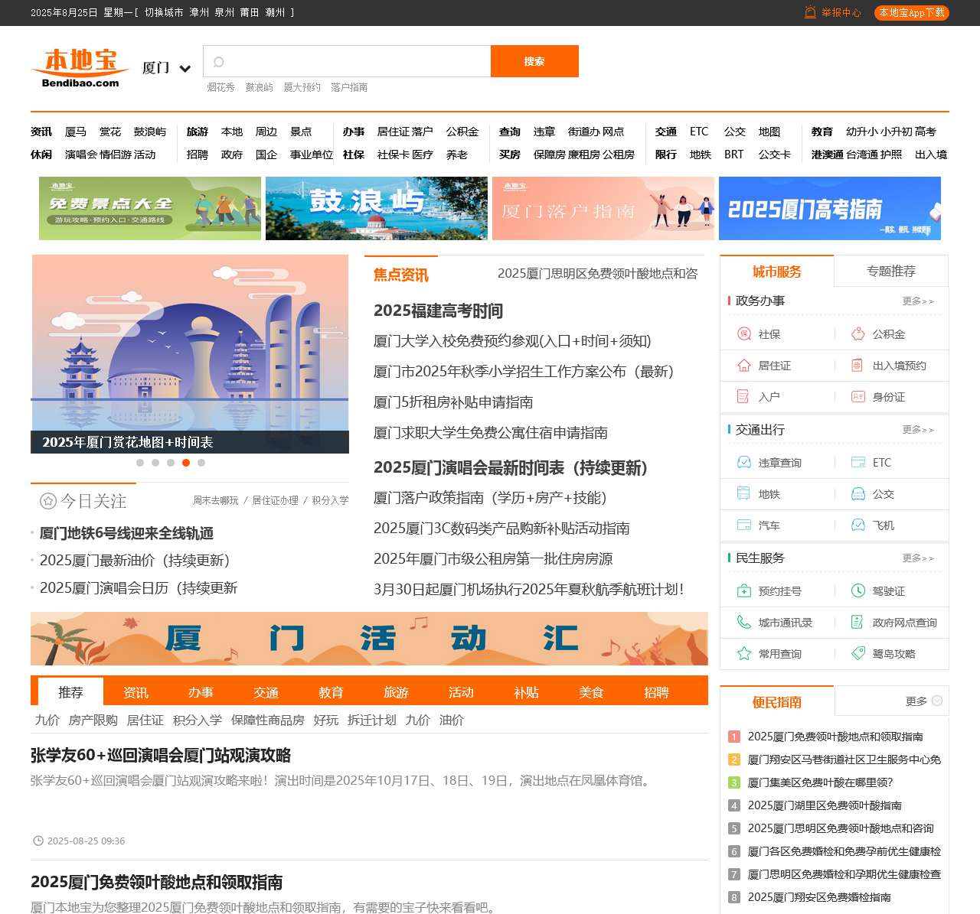Image resolution: width=980 pixels, height=914 pixels.
Task: Click the 驾驶证 clock icon
Action: [857, 591]
